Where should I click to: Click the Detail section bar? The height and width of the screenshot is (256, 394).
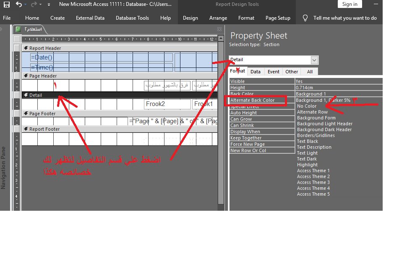click(120, 95)
